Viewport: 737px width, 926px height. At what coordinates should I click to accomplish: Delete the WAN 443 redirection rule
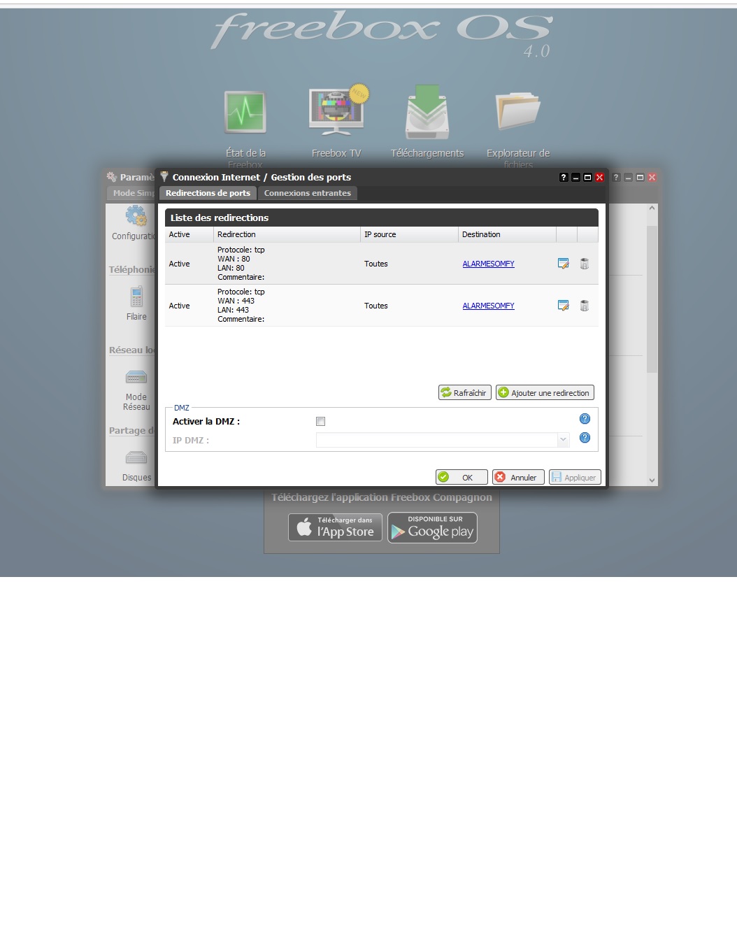(585, 306)
